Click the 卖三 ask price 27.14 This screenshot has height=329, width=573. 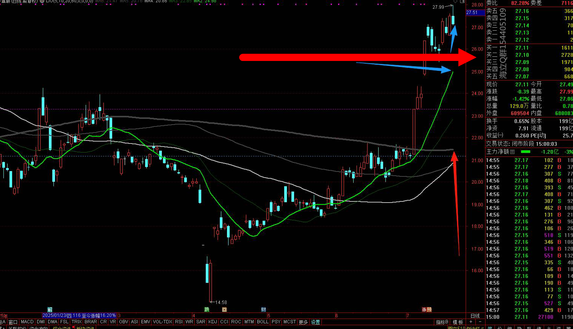(x=522, y=25)
